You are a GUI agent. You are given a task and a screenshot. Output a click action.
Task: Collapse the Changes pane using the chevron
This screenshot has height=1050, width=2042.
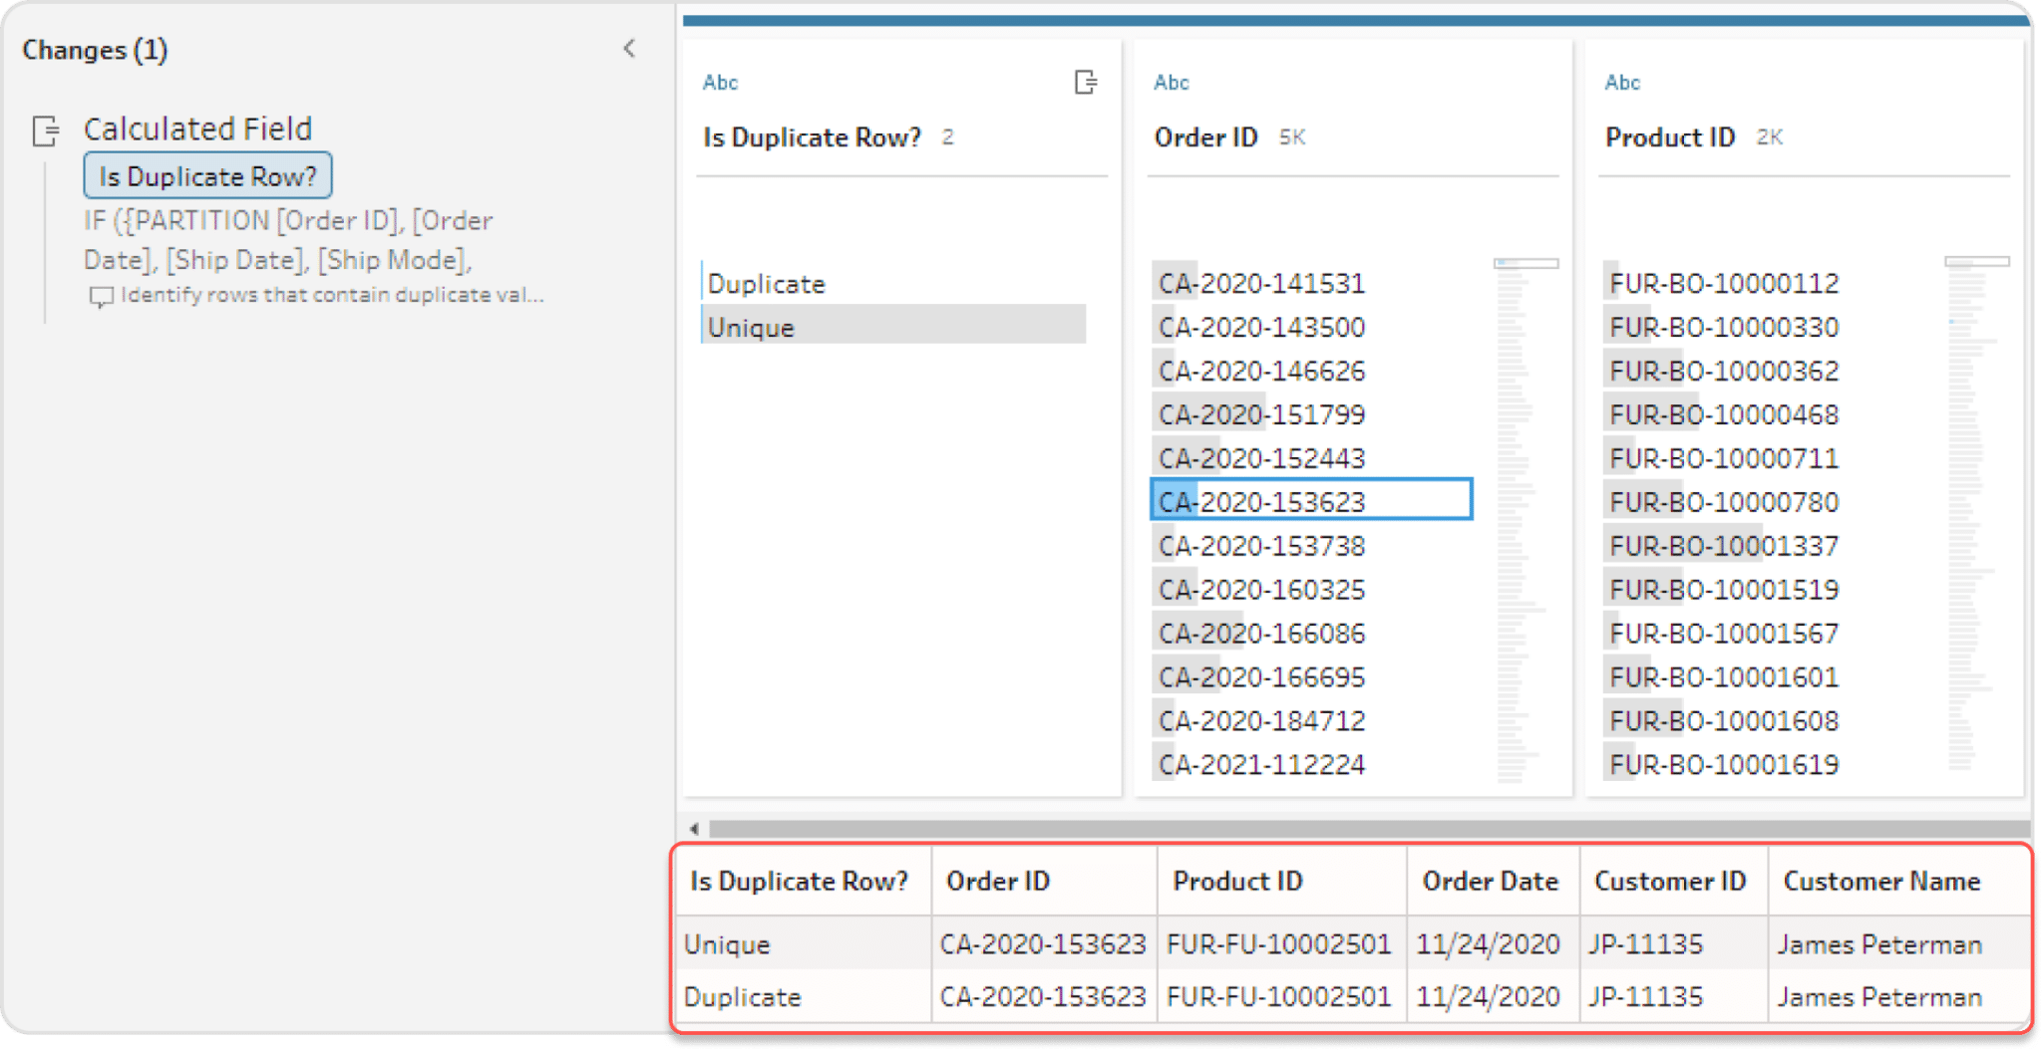click(x=628, y=48)
